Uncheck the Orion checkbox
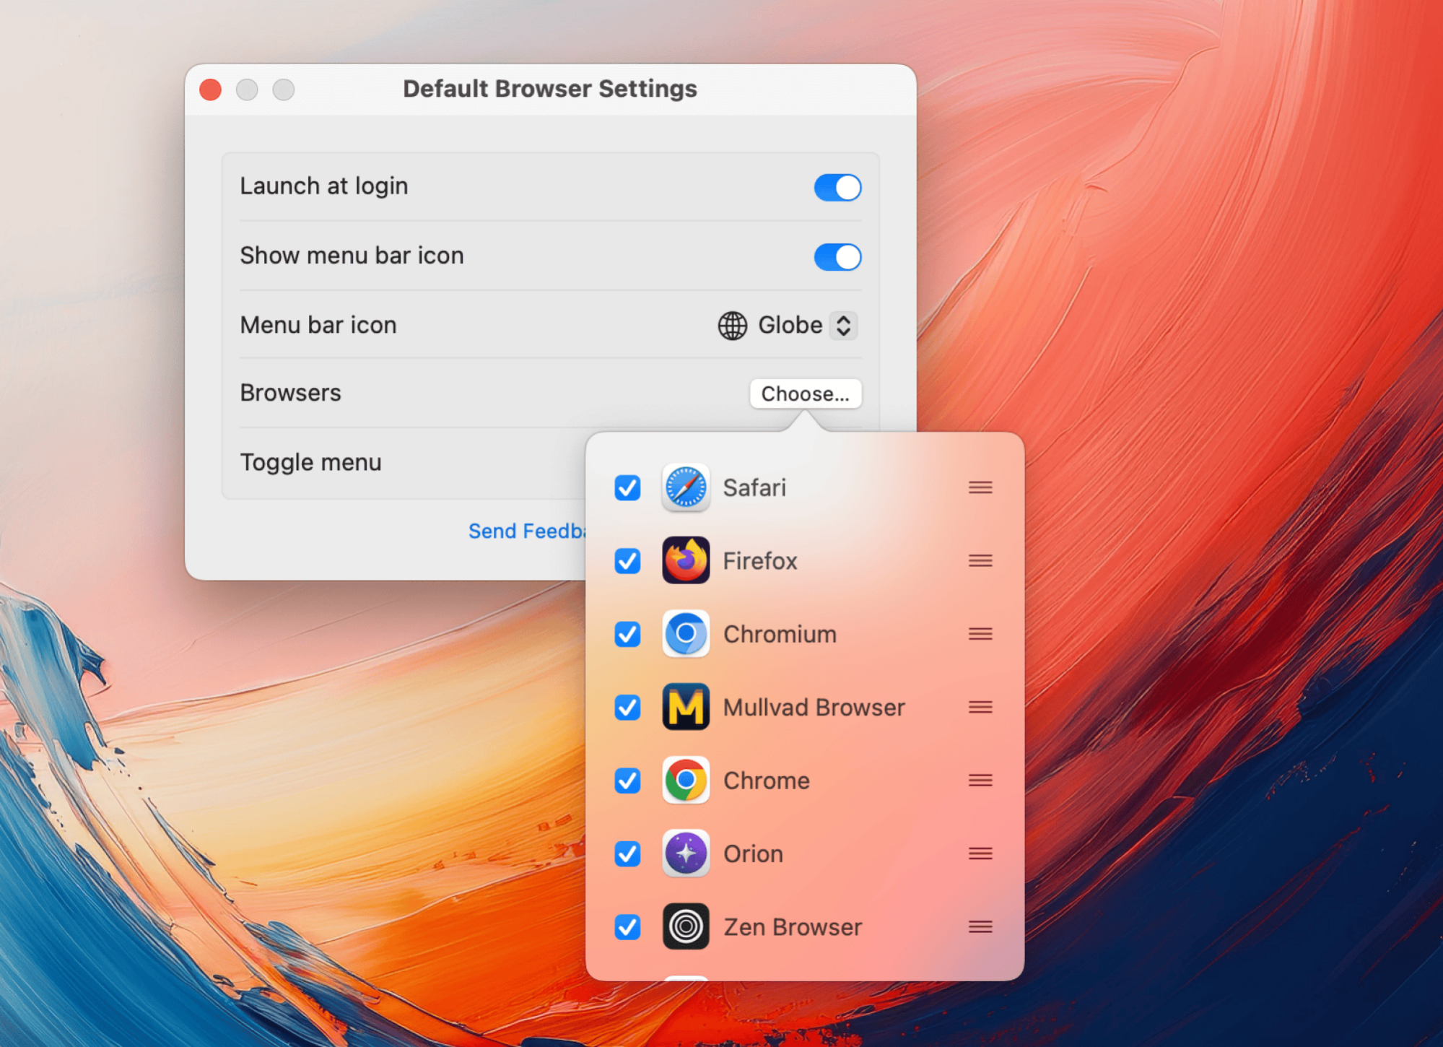 click(x=627, y=853)
